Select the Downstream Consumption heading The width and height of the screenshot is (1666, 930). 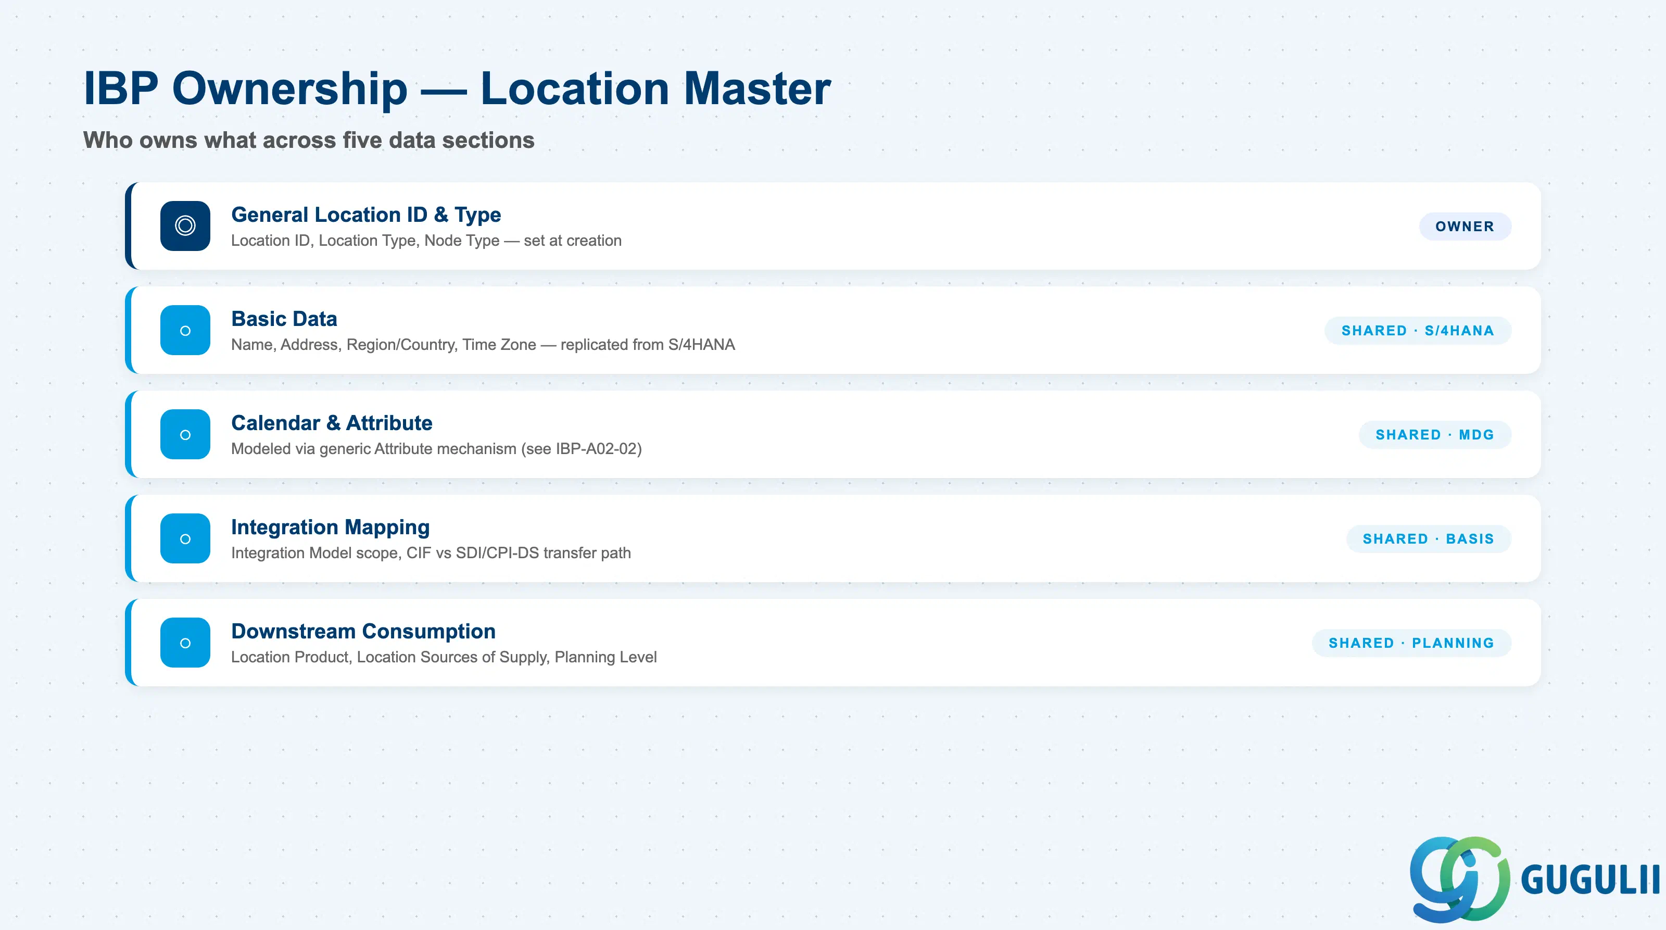coord(363,631)
